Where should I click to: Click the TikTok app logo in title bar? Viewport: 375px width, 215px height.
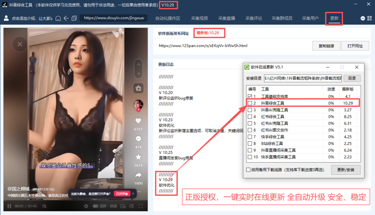(x=5, y=5)
